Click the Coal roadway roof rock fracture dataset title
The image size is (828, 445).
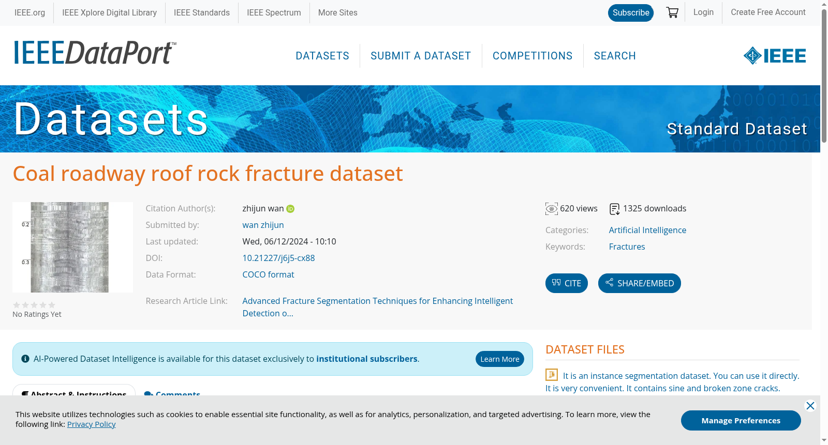coord(208,174)
